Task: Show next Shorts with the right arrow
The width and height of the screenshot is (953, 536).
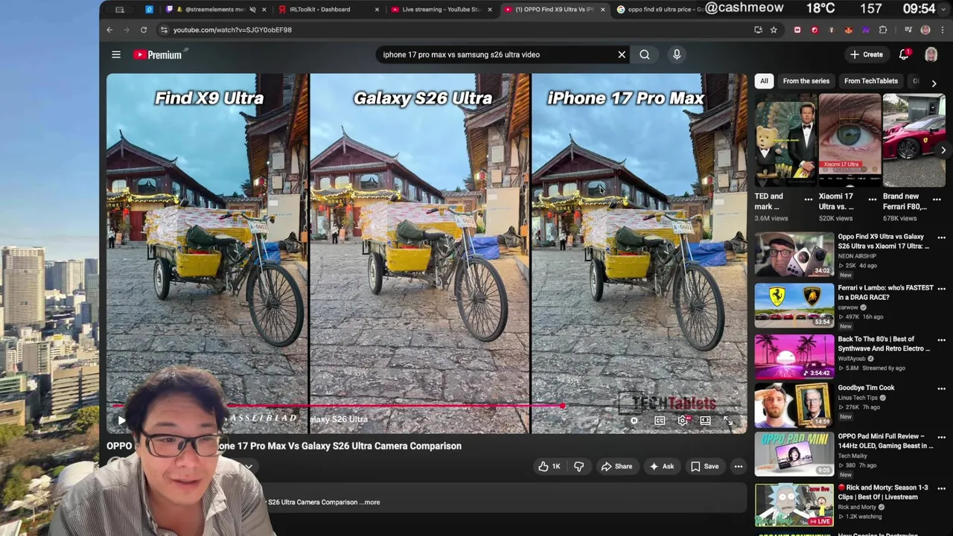Action: (943, 150)
